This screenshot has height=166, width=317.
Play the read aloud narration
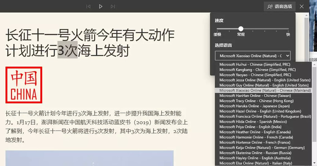point(101,6)
